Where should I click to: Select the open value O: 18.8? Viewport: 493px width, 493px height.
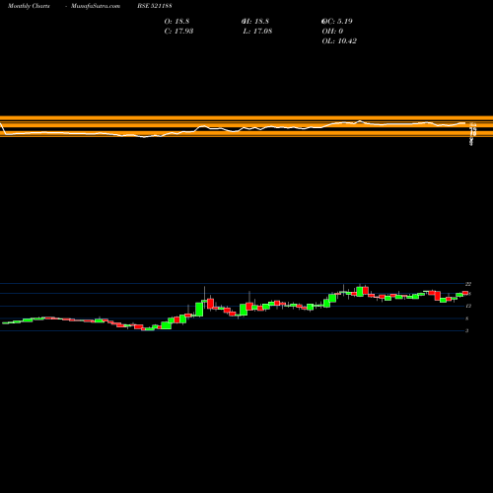176,22
